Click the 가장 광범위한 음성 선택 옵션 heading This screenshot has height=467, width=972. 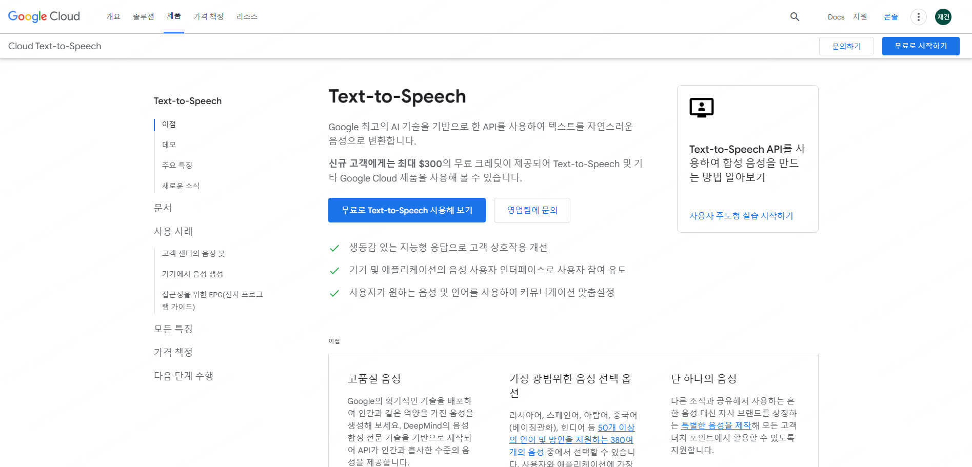(570, 385)
